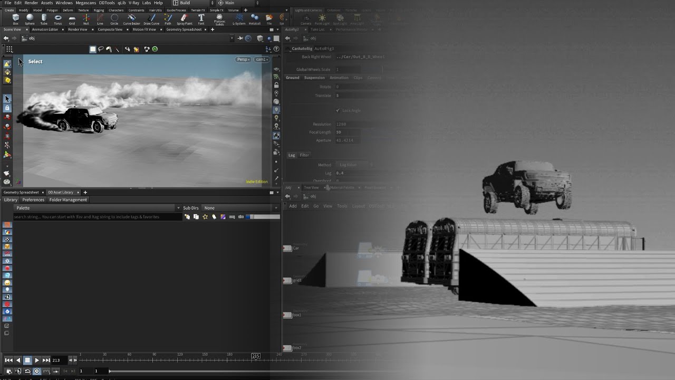Jump to first frame button

pos(8,360)
